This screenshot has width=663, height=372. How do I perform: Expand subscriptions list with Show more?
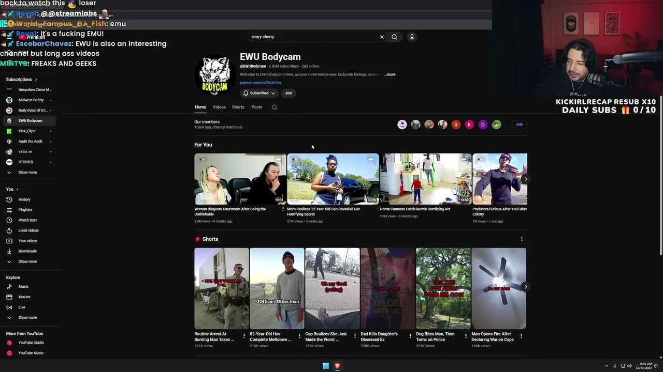[x=30, y=173]
